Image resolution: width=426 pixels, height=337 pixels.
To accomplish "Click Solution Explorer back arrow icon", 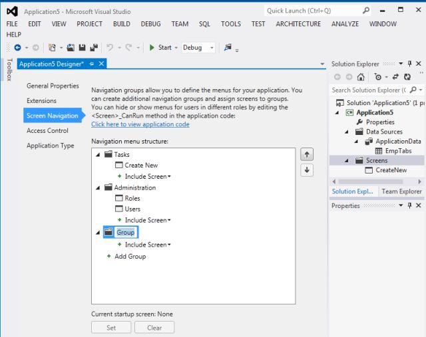I will point(337,77).
